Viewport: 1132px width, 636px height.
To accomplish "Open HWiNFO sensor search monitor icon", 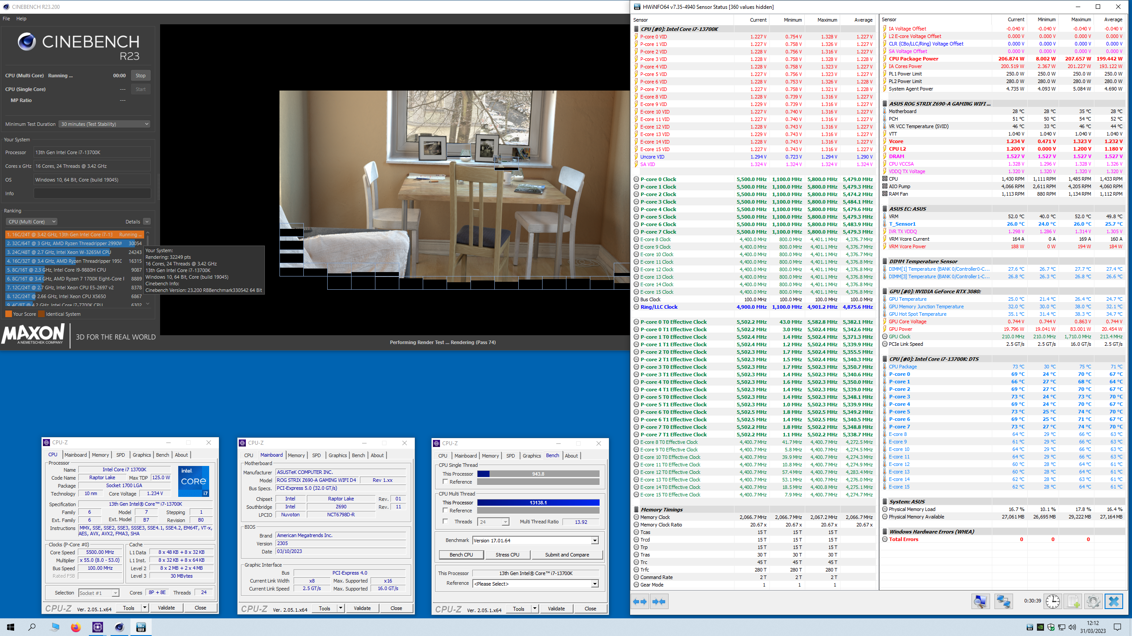I will pyautogui.click(x=980, y=602).
